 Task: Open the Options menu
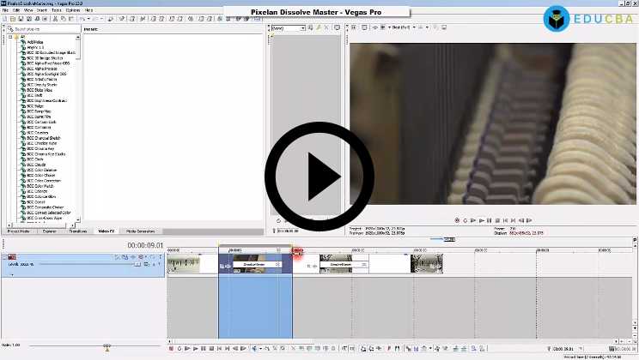72,10
